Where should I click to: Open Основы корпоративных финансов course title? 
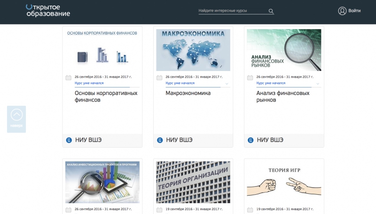click(106, 96)
